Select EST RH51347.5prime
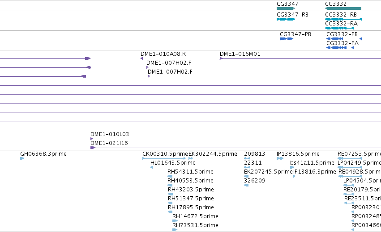This screenshot has width=381, height=232. 191,199
